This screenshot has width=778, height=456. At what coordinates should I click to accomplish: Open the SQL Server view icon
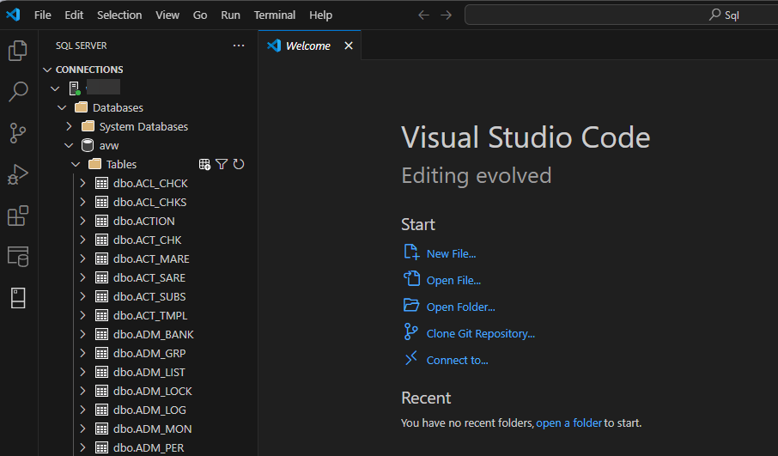point(18,257)
